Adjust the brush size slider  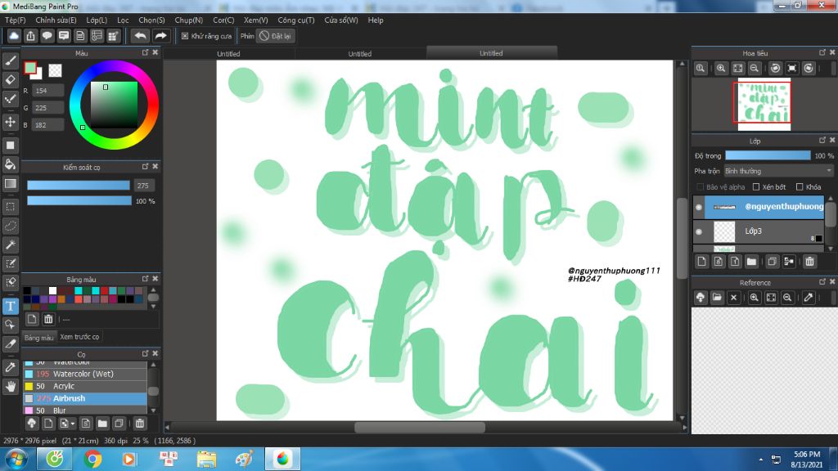pos(79,186)
